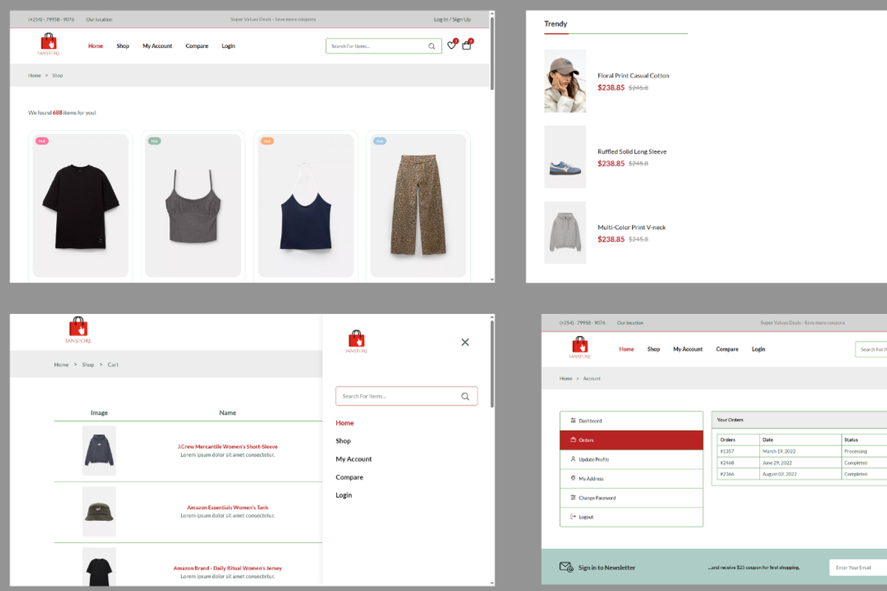The height and width of the screenshot is (591, 887).
Task: Click order #2468 in the orders table
Action: (x=727, y=462)
